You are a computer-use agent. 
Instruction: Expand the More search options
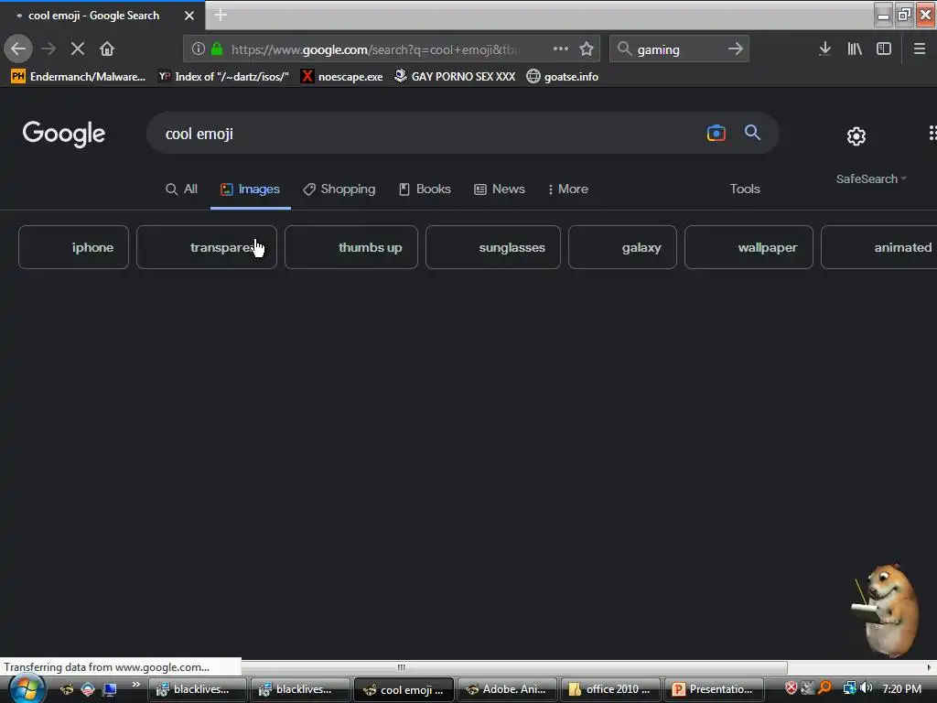coord(568,189)
